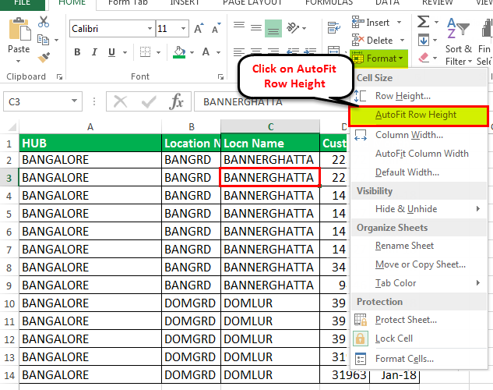Expand the Font Color dropdown arrow
The image size is (493, 390).
pyautogui.click(x=219, y=52)
